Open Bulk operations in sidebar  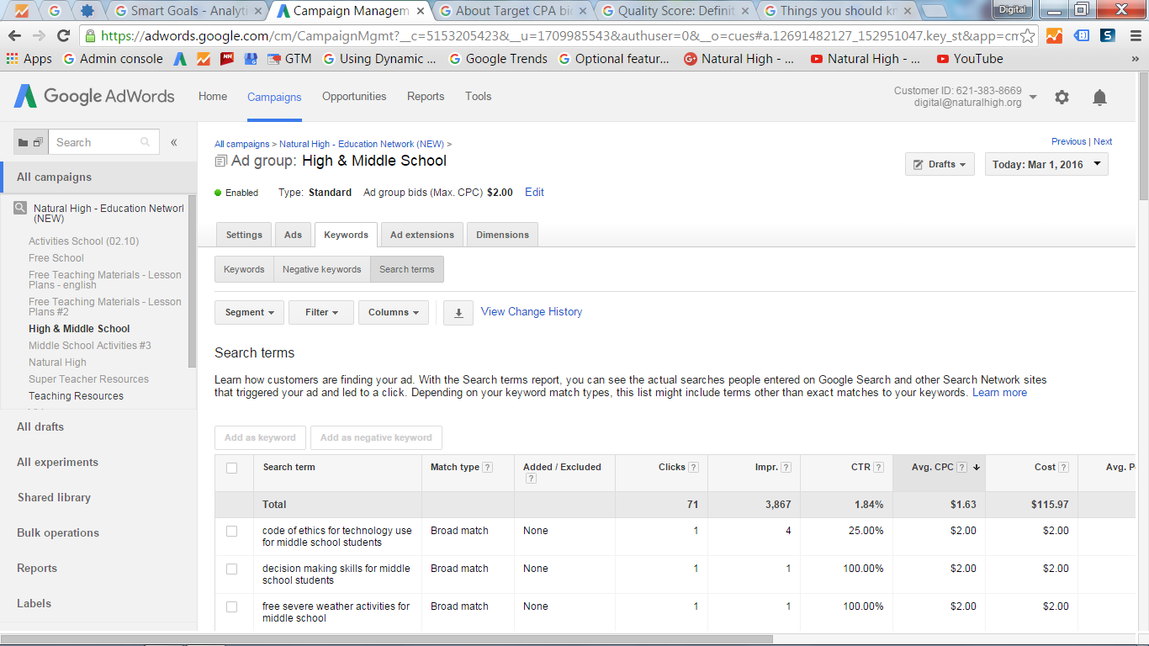[x=58, y=533]
